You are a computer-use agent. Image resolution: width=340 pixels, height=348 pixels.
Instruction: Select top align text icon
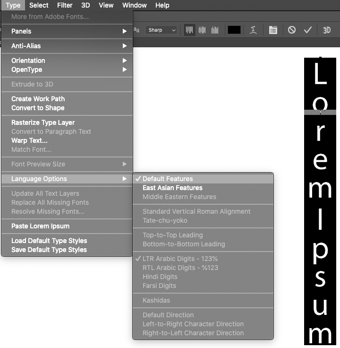point(189,30)
